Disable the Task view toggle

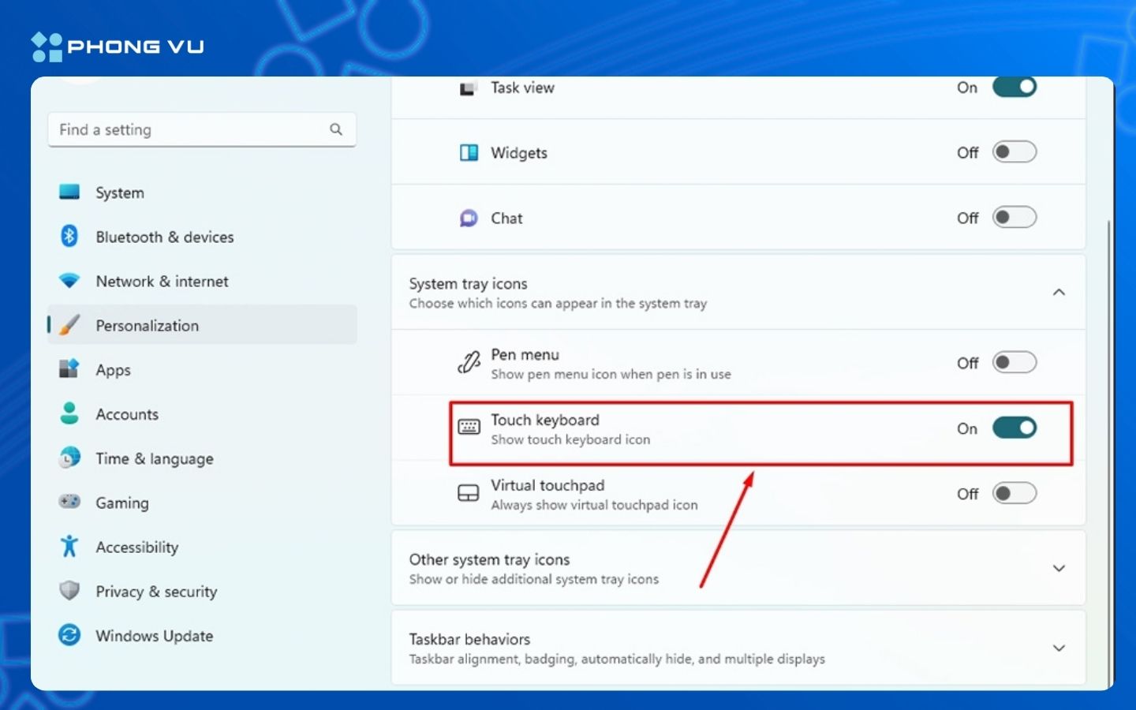click(1014, 88)
